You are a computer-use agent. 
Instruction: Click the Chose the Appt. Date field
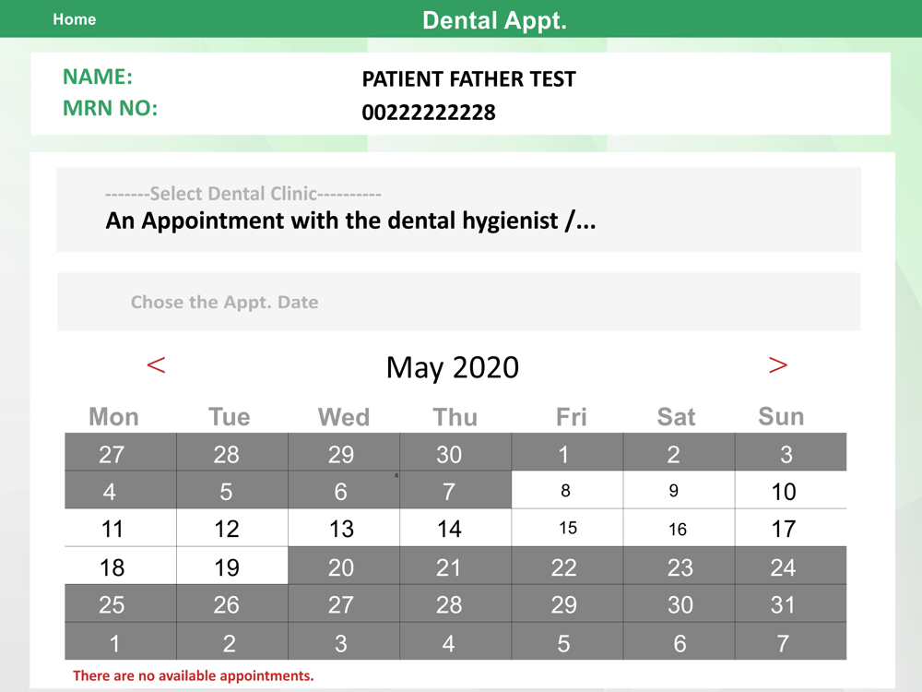(458, 302)
